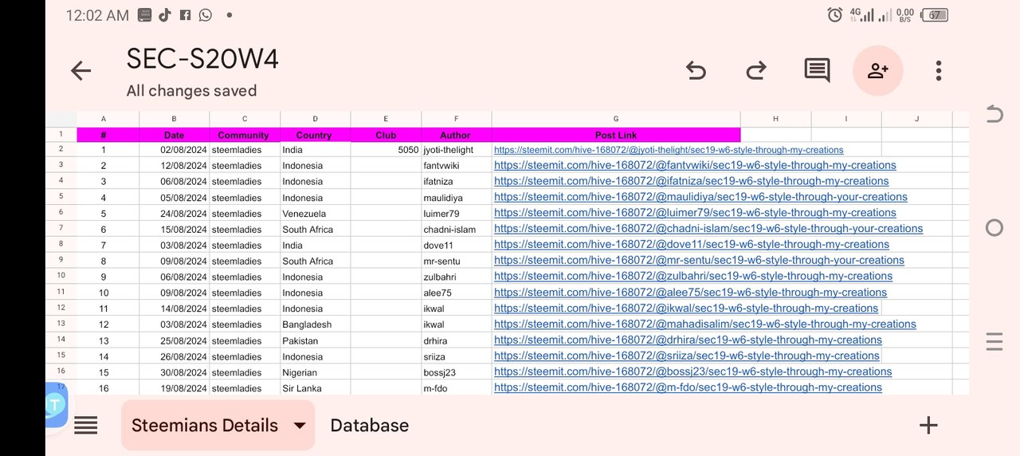Image resolution: width=1020 pixels, height=456 pixels.
Task: Tap the back arrow to exit spreadsheet
Action: click(81, 71)
